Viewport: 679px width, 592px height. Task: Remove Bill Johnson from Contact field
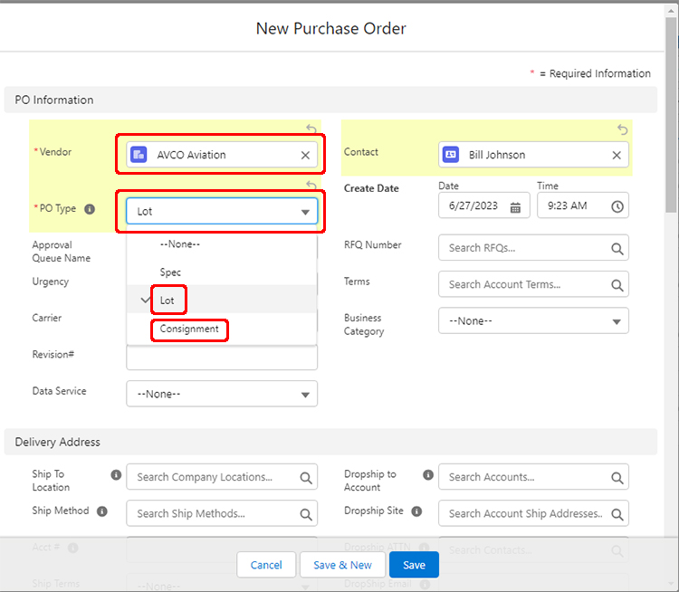(x=617, y=155)
